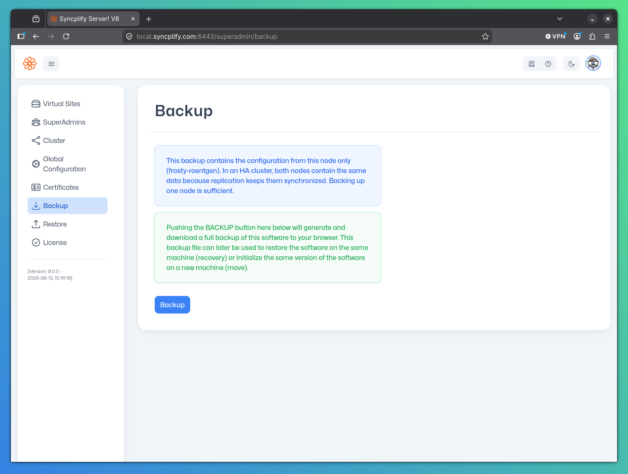Click the site security shield icon
This screenshot has height=474, width=628.
pos(129,36)
